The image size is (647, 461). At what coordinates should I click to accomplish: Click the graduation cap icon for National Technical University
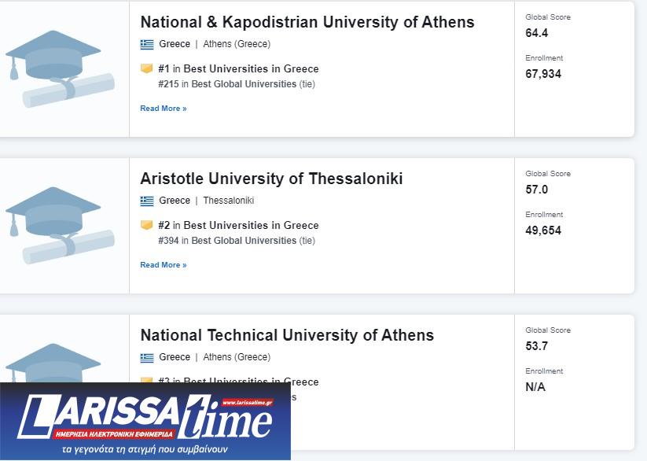[53, 365]
